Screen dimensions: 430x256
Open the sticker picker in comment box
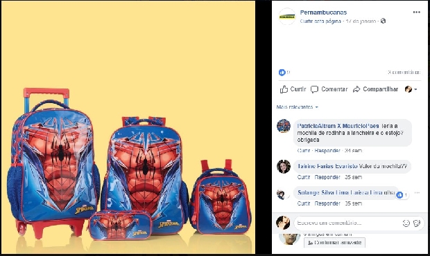(417, 223)
